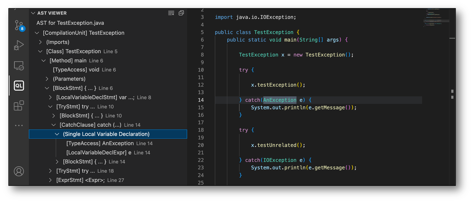The image size is (472, 202).
Task: Clear the AST with the clear-all icon
Action: (171, 13)
